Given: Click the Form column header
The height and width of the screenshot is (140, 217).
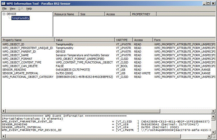Looking at the screenshot, I should 184,40.
